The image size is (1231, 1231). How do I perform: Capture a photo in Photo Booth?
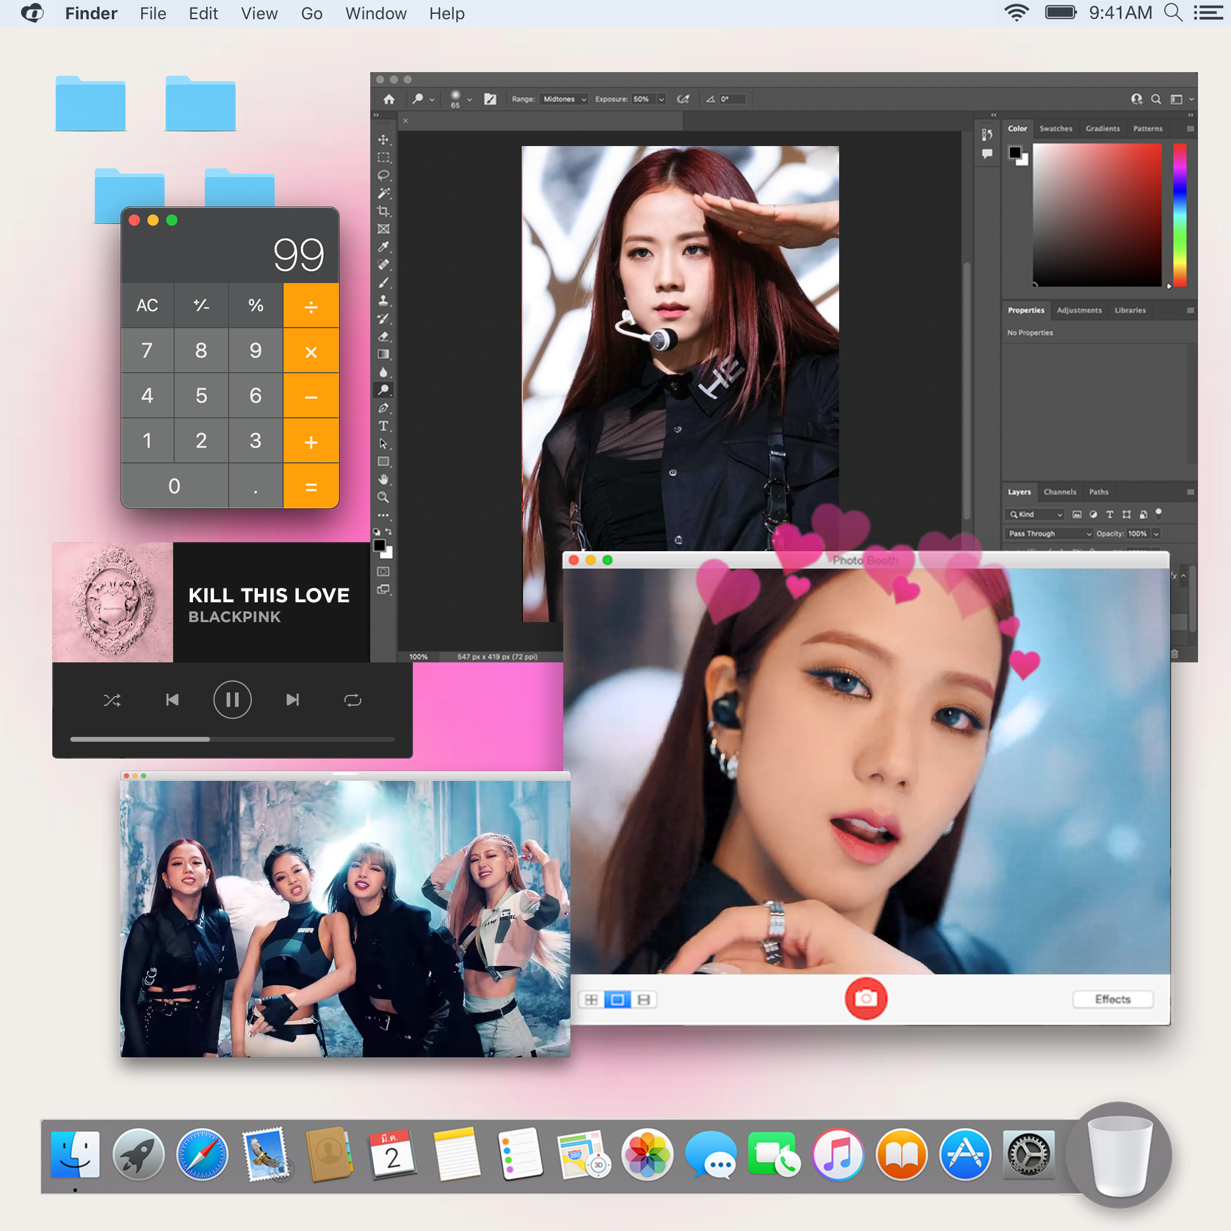[x=867, y=999]
